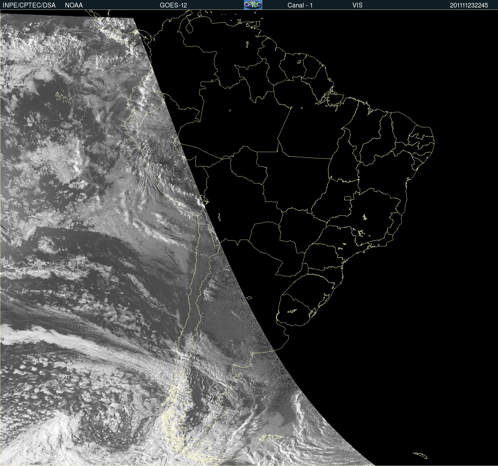Select the 201111232245 timestamp text
This screenshot has width=498, height=466.
point(469,5)
